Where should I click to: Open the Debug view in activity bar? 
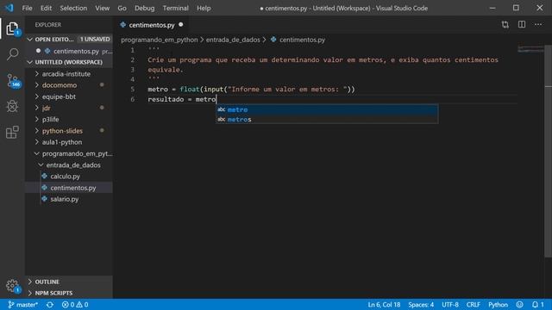click(12, 106)
